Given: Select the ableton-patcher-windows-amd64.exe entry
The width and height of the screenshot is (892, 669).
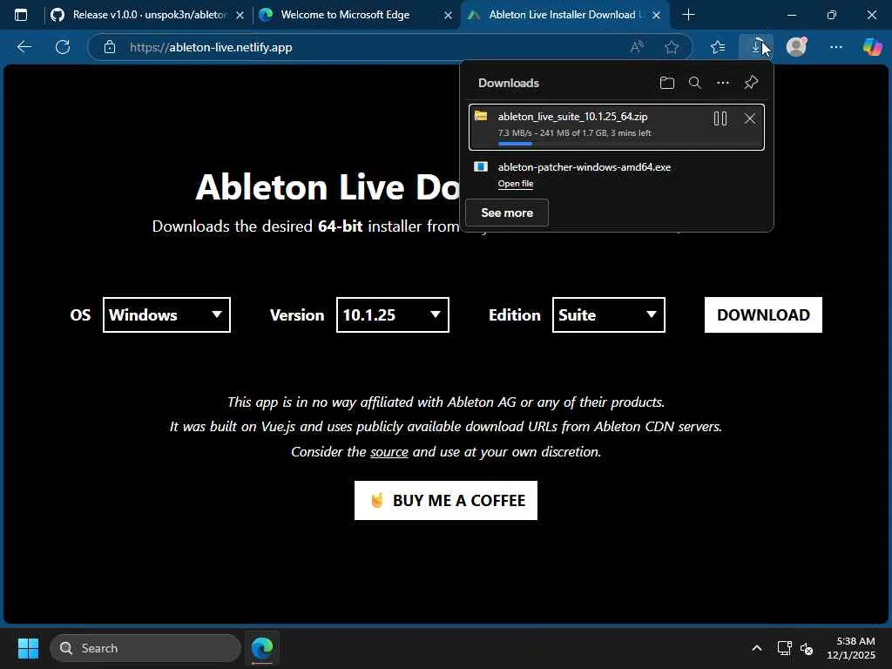Looking at the screenshot, I should click(x=617, y=174).
